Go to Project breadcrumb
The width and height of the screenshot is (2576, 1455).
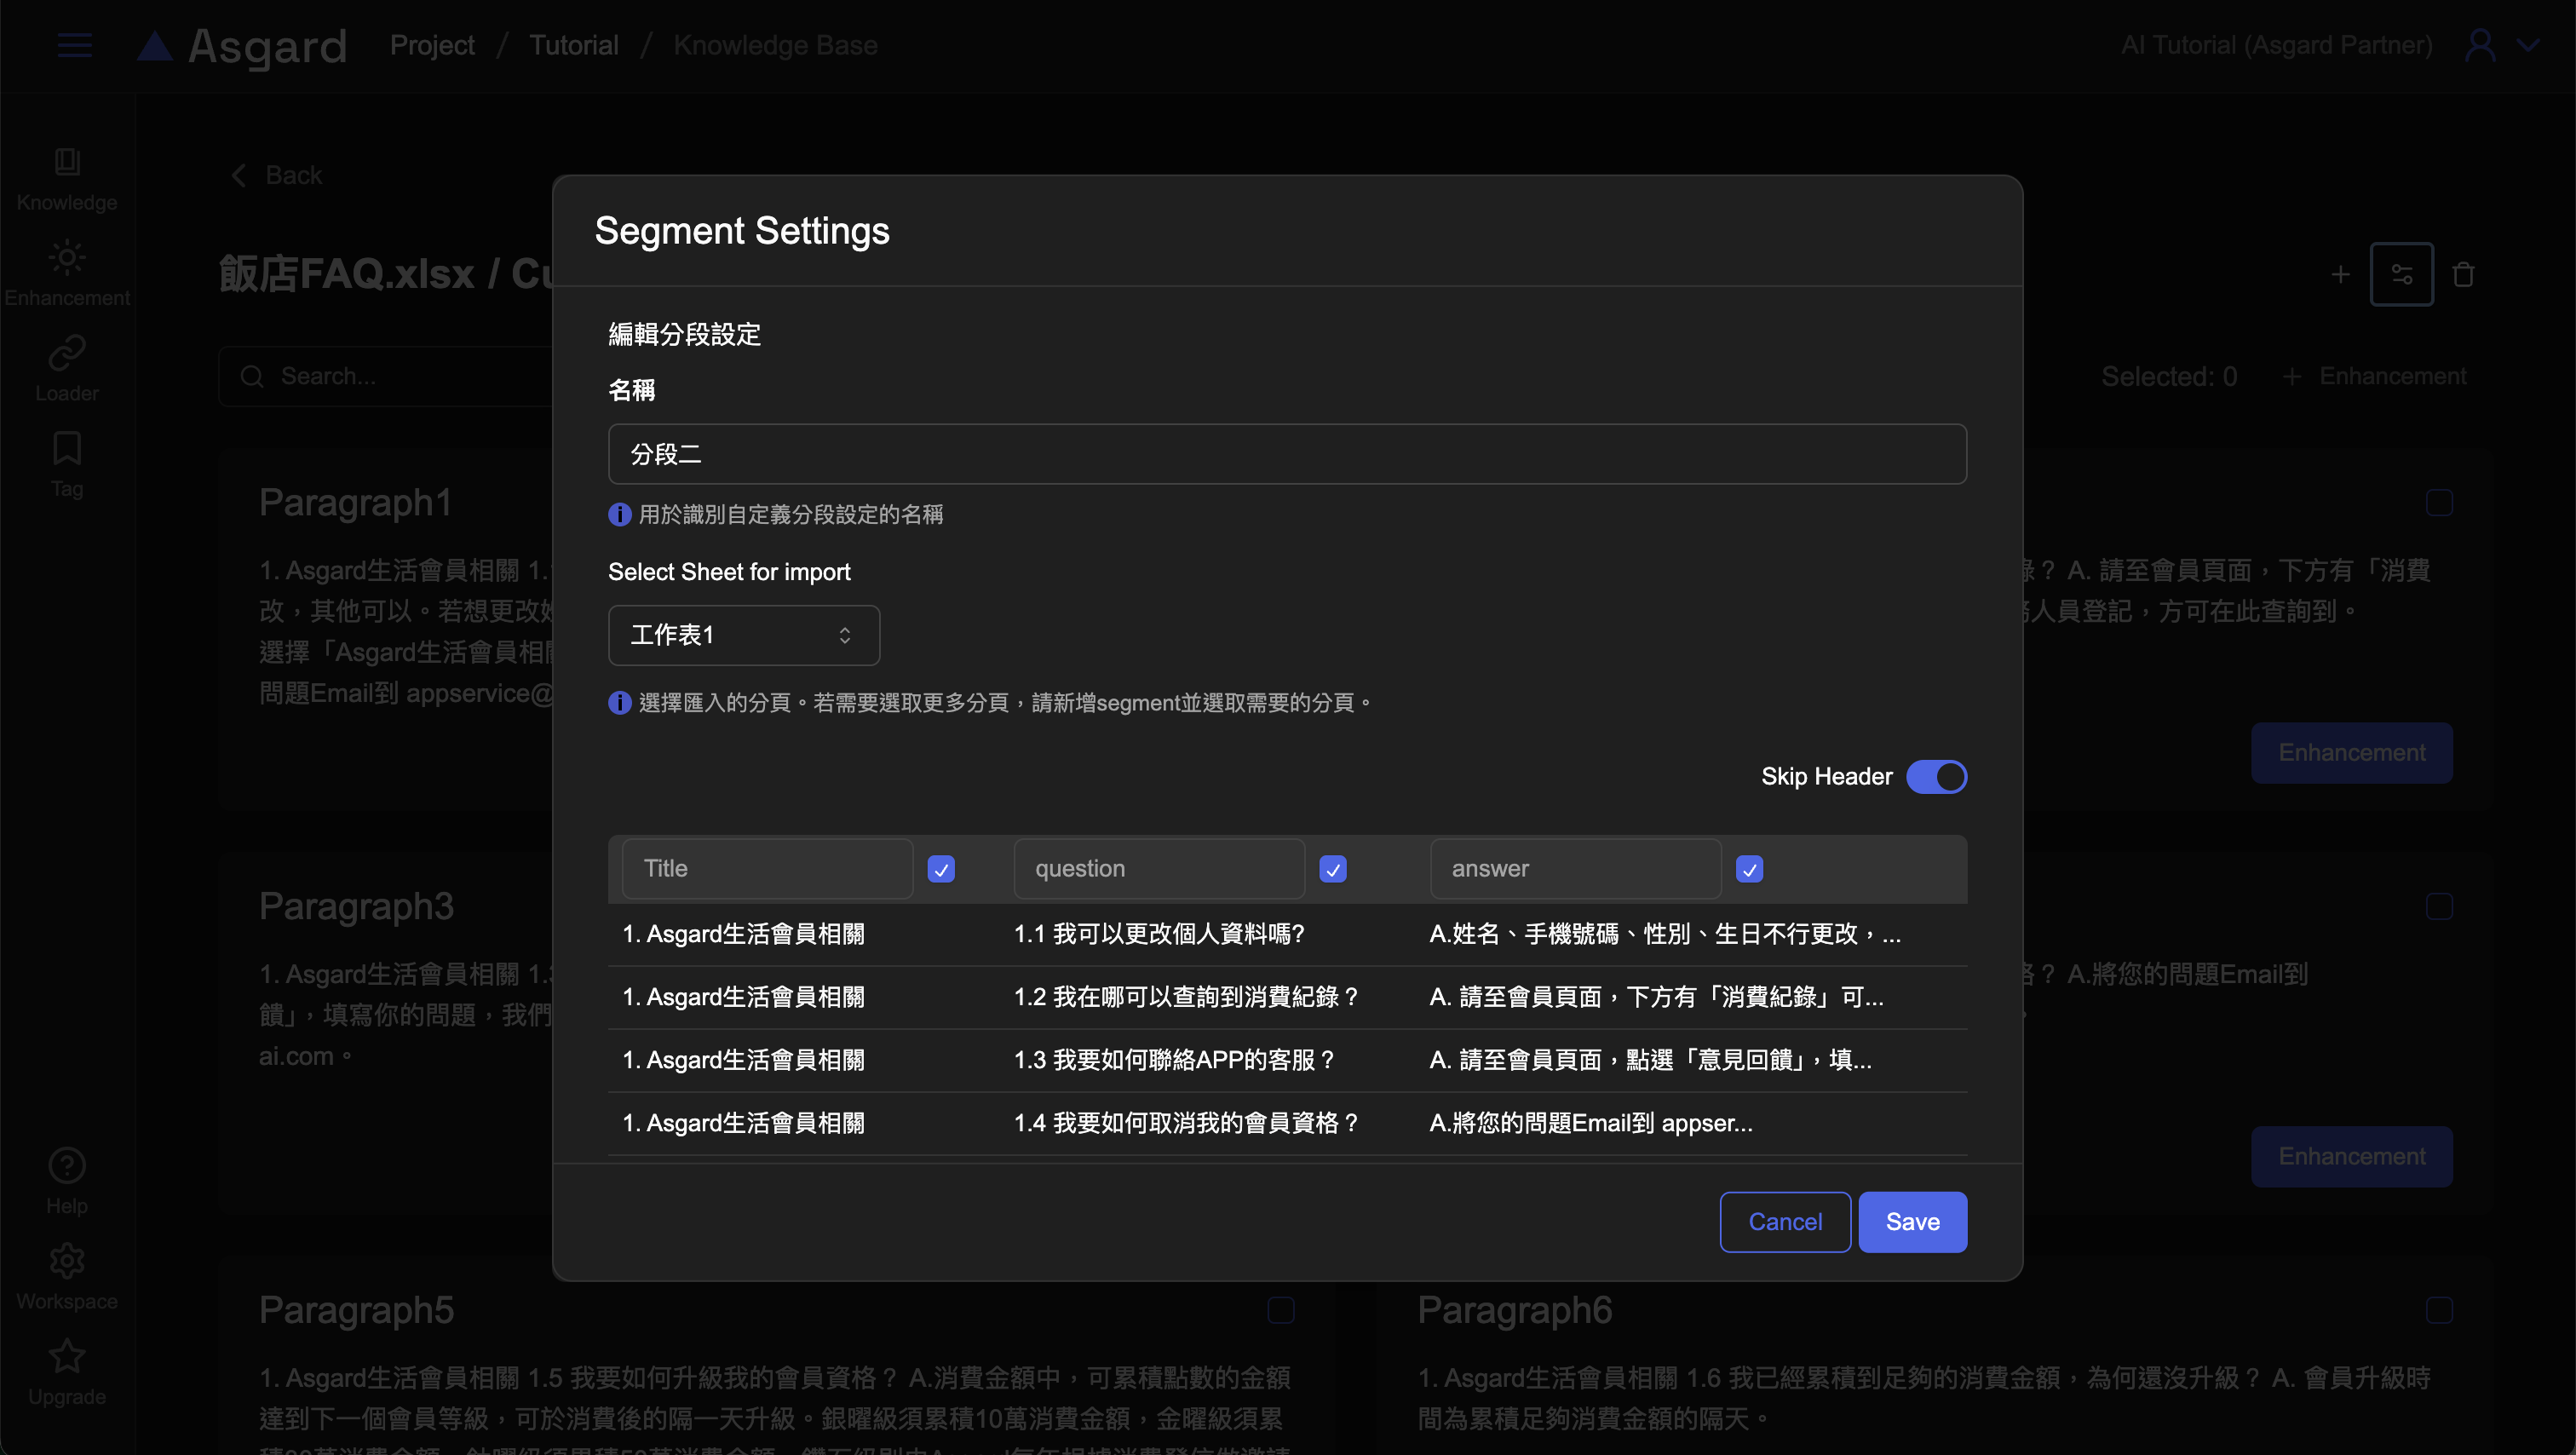tap(432, 45)
